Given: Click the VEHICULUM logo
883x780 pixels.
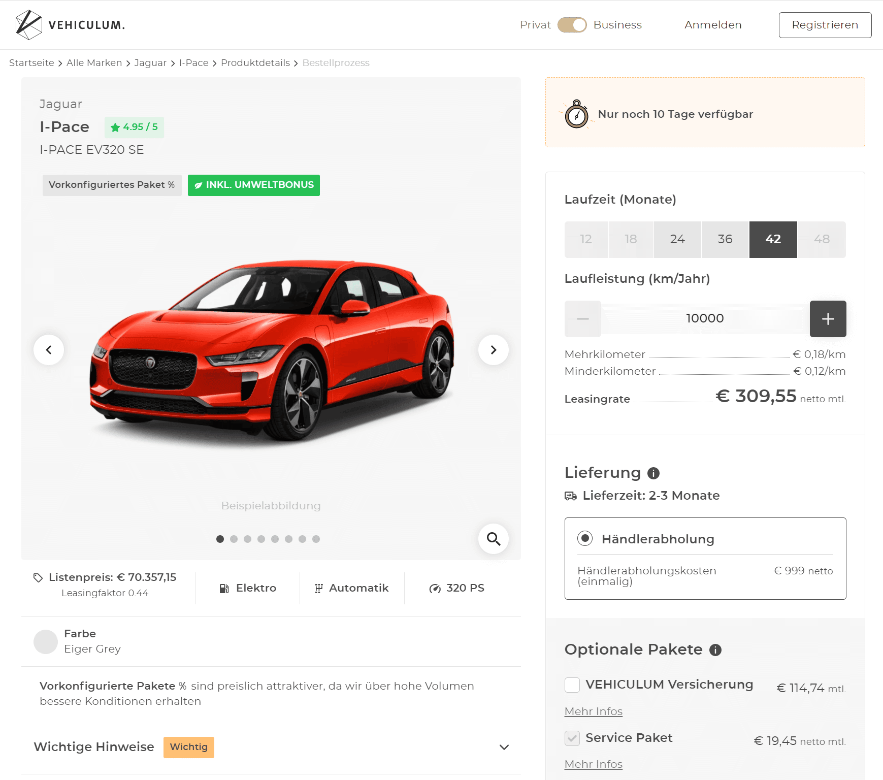Looking at the screenshot, I should tap(70, 25).
